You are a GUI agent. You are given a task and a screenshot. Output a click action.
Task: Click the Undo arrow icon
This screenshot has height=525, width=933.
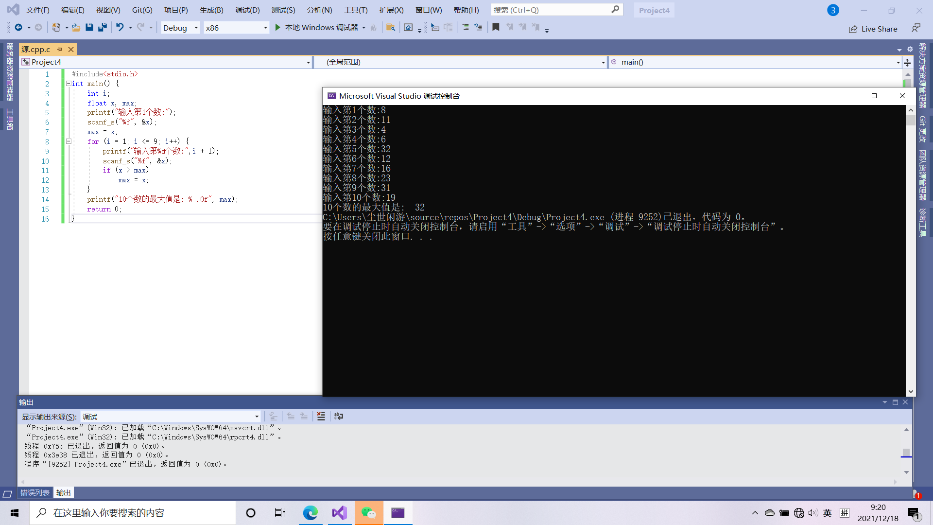click(120, 28)
